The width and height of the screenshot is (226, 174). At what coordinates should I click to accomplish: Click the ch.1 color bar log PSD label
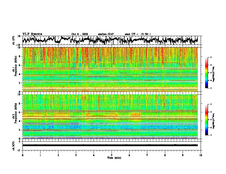point(213,74)
